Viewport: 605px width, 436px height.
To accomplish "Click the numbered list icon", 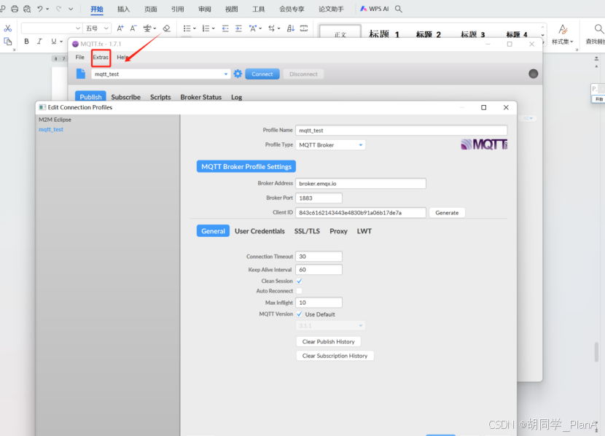I will pos(206,28).
